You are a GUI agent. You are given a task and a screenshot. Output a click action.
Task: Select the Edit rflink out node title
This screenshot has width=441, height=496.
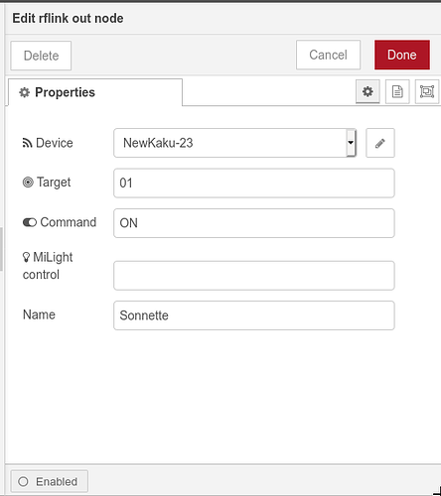point(68,18)
